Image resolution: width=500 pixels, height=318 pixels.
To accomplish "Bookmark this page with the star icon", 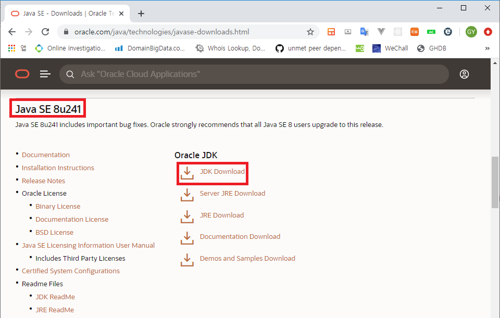I will 310,32.
